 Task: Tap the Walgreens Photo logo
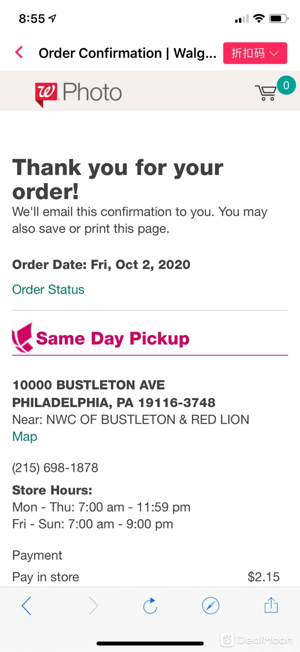tap(78, 93)
